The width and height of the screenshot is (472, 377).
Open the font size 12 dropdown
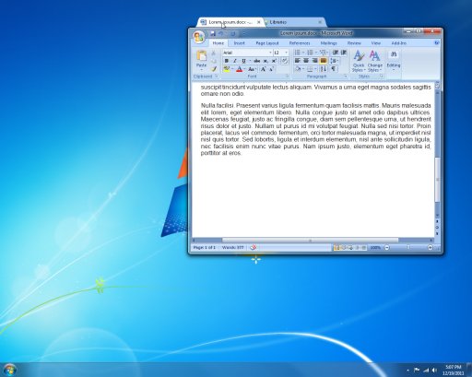click(x=287, y=53)
